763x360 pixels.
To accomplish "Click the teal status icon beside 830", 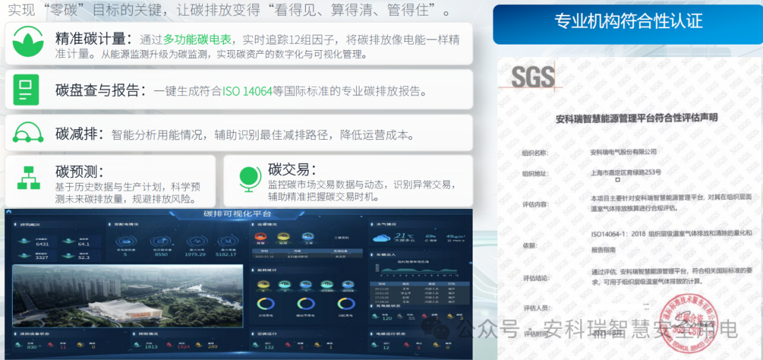I will coord(18,344).
